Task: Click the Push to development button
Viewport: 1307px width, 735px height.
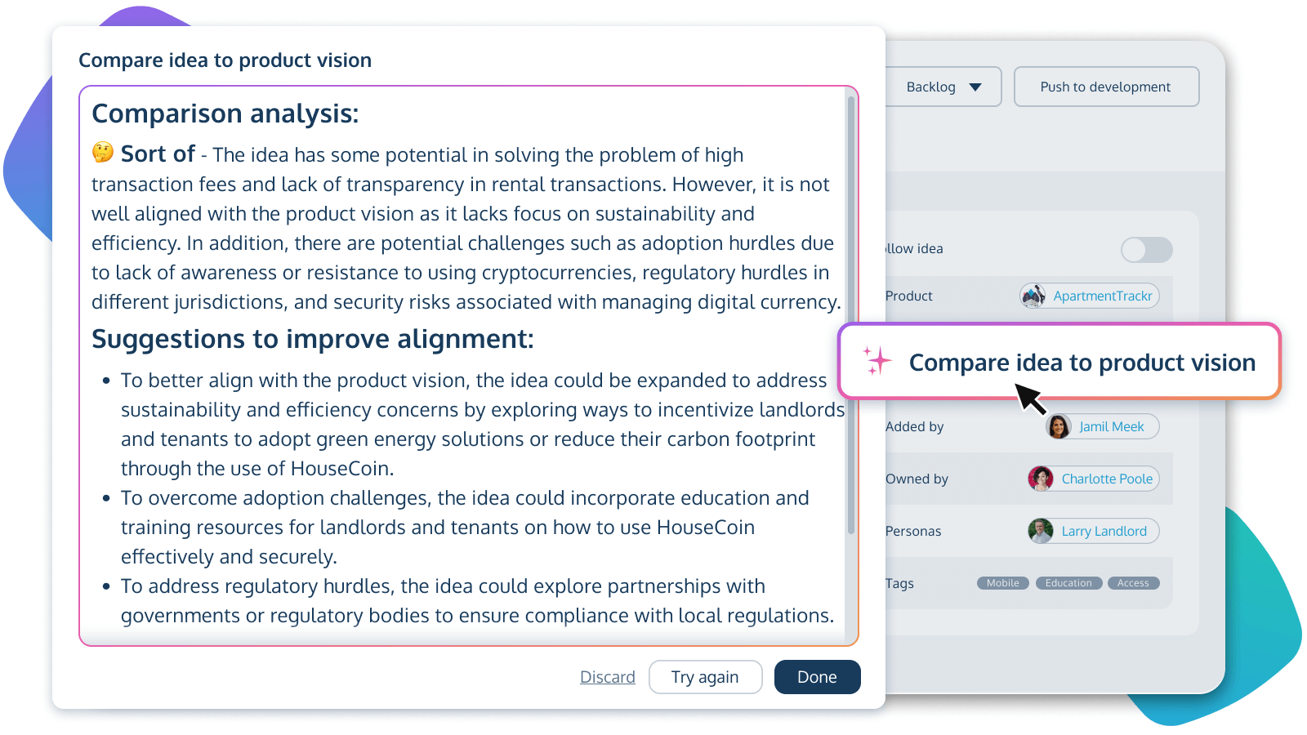Action: pos(1105,87)
